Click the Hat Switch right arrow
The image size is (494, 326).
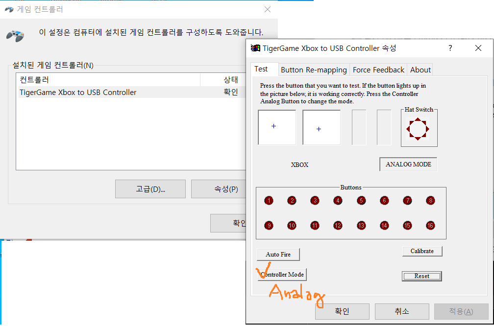click(427, 129)
